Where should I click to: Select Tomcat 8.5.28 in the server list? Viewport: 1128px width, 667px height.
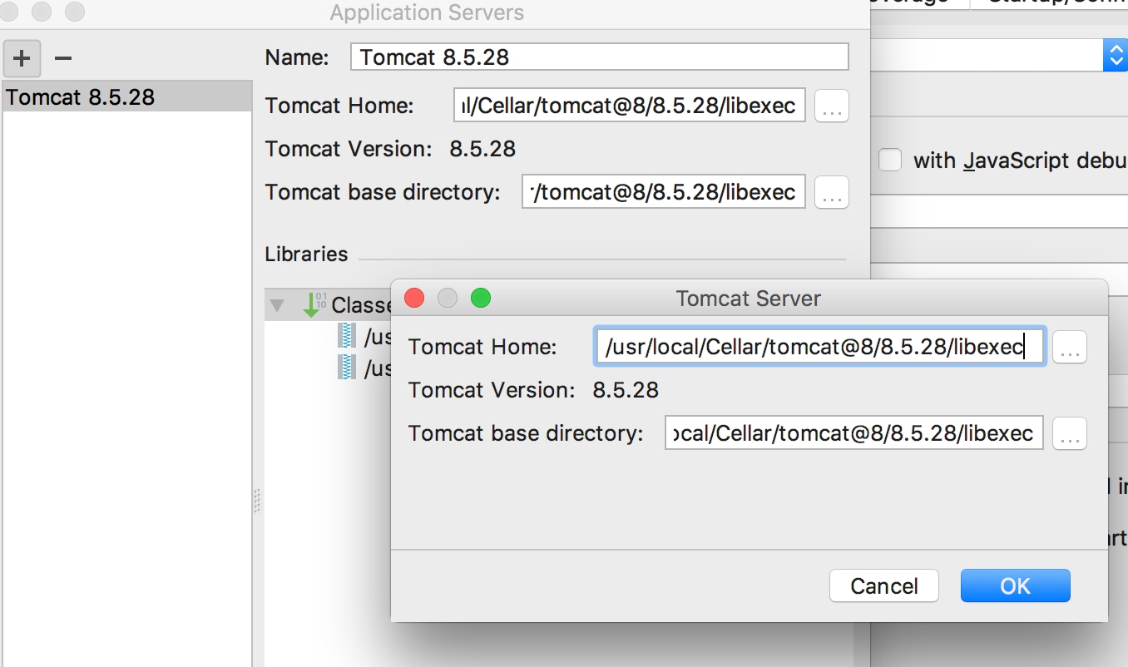pyautogui.click(x=126, y=96)
